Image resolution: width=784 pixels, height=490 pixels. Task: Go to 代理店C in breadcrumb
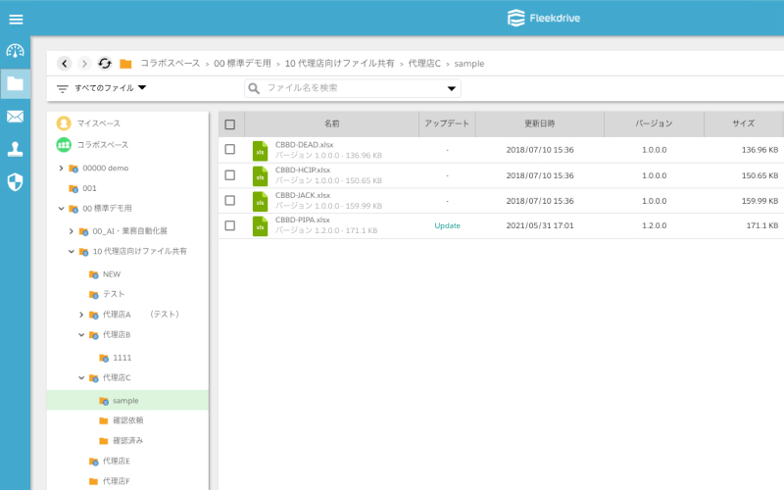(x=424, y=64)
